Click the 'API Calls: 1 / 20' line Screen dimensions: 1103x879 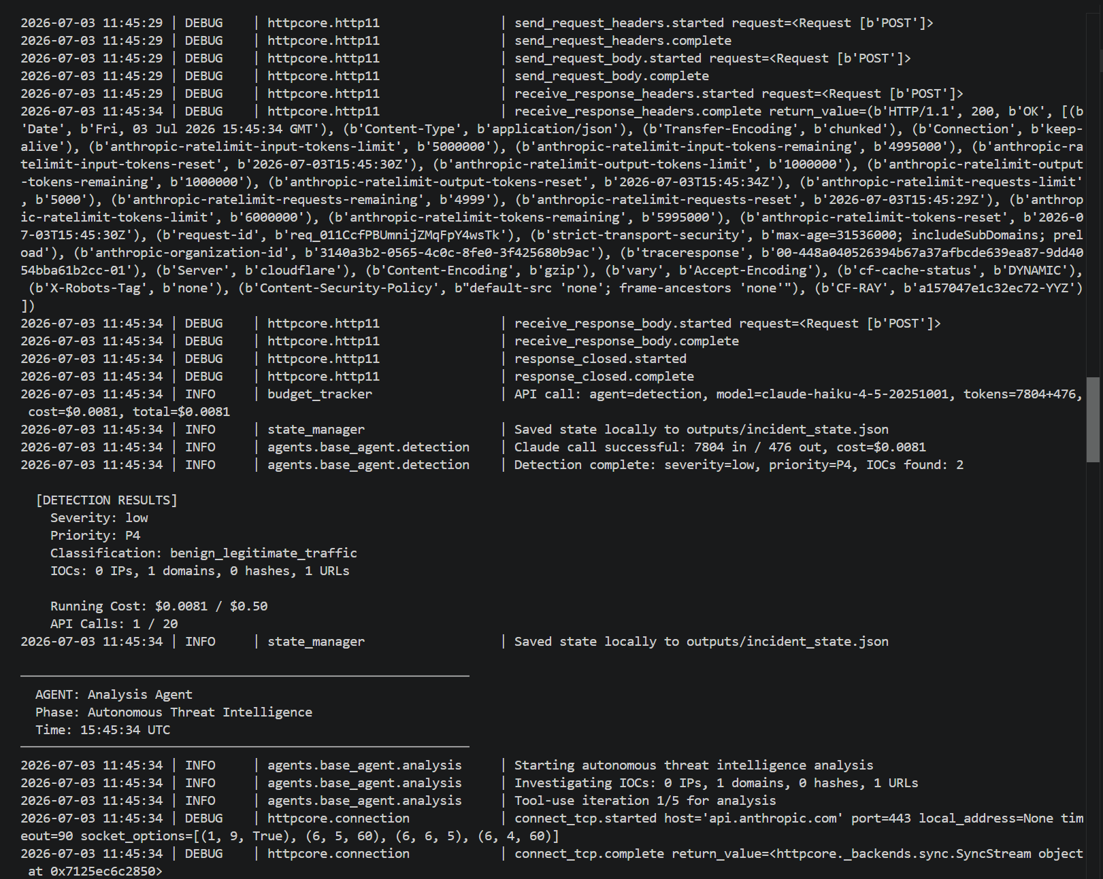click(x=114, y=624)
